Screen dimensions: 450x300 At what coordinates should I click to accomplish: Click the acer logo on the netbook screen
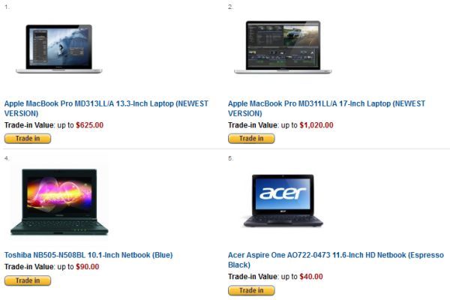click(283, 193)
